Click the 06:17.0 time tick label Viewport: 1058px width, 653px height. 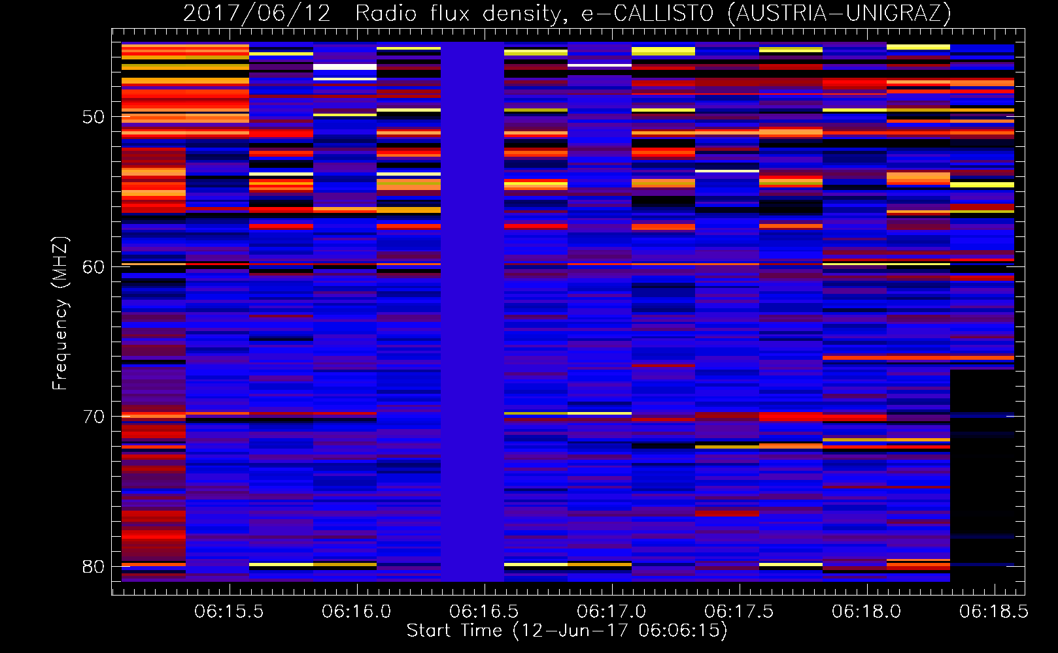[x=611, y=612]
